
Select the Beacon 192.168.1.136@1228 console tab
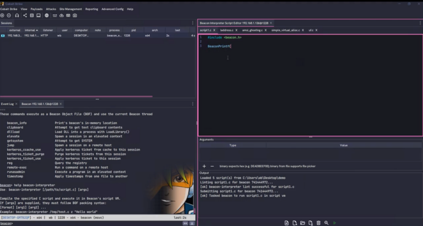pyautogui.click(x=40, y=104)
